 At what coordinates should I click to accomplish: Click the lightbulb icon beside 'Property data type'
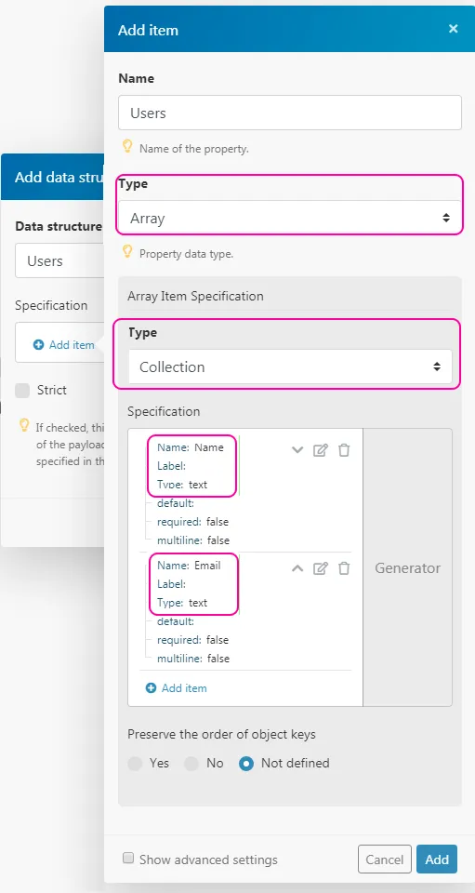coord(127,252)
